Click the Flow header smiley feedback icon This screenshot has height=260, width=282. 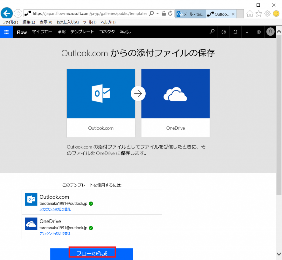224,32
